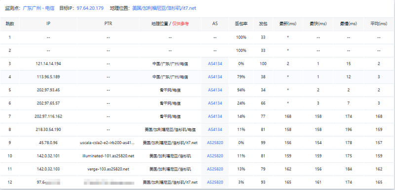Click slowest value 184 in hop 11
The height and width of the screenshot is (190, 395).
click(349, 169)
